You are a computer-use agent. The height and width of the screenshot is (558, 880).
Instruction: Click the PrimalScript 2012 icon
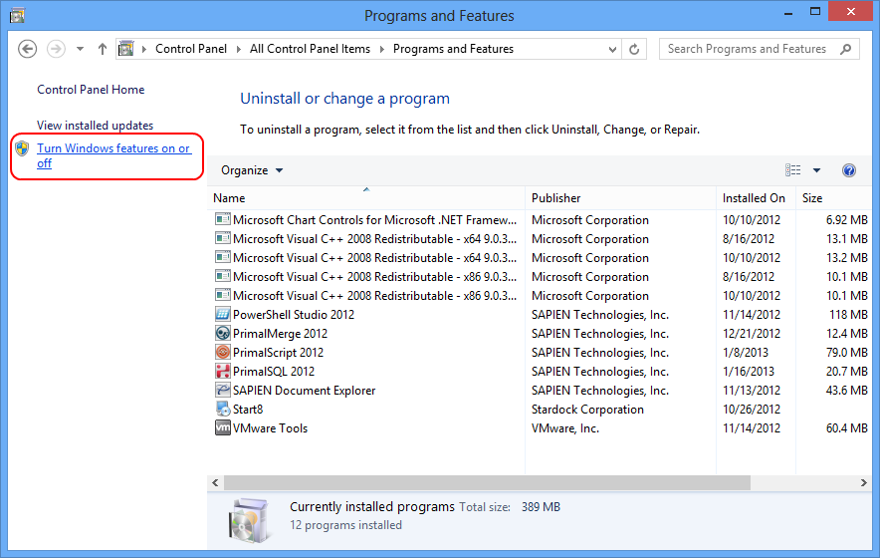(223, 352)
